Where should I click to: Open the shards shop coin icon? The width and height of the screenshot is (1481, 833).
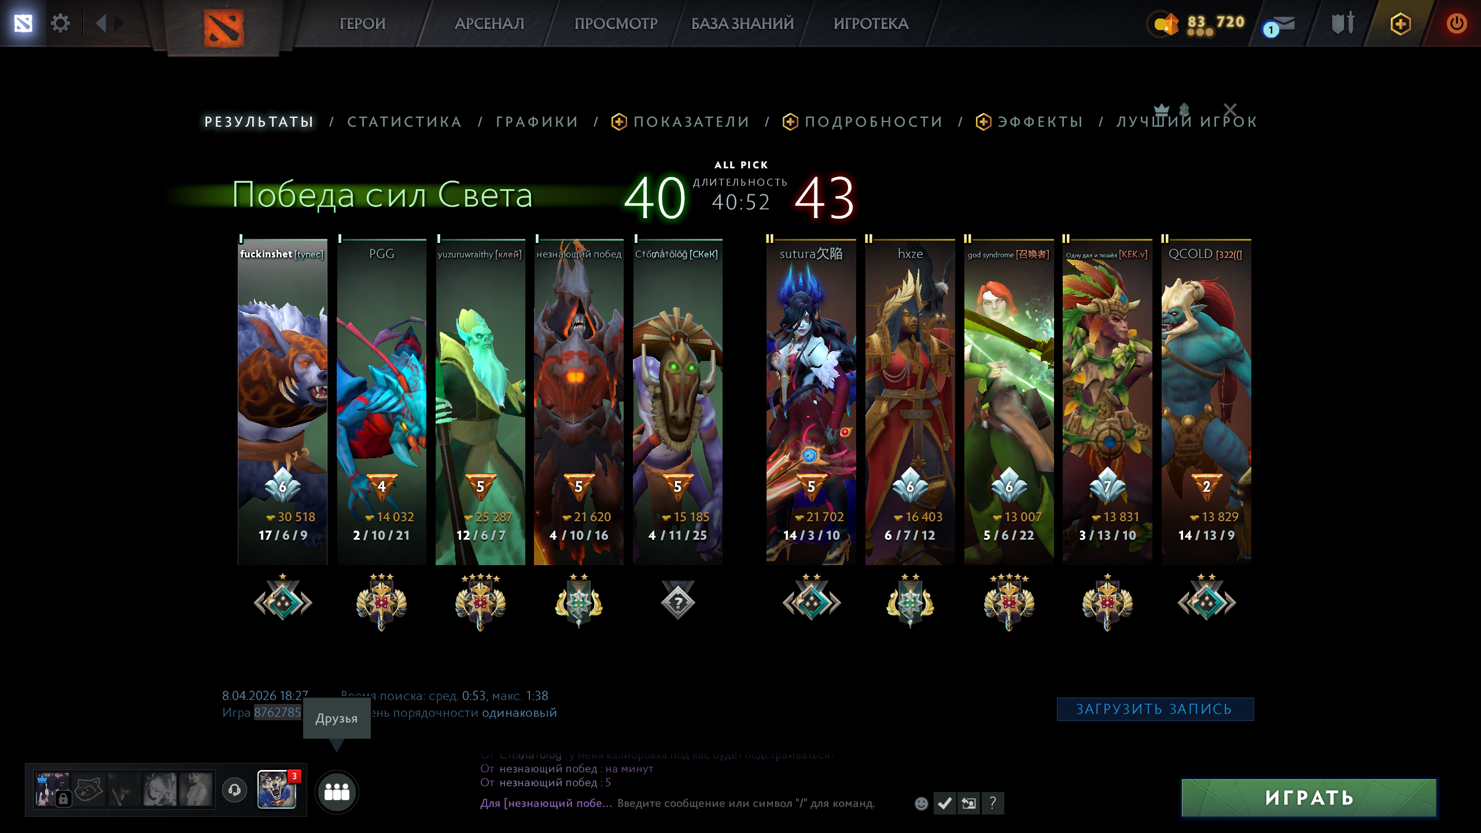tap(1166, 24)
